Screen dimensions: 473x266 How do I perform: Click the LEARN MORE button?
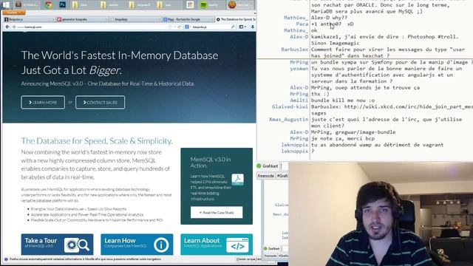pyautogui.click(x=43, y=102)
